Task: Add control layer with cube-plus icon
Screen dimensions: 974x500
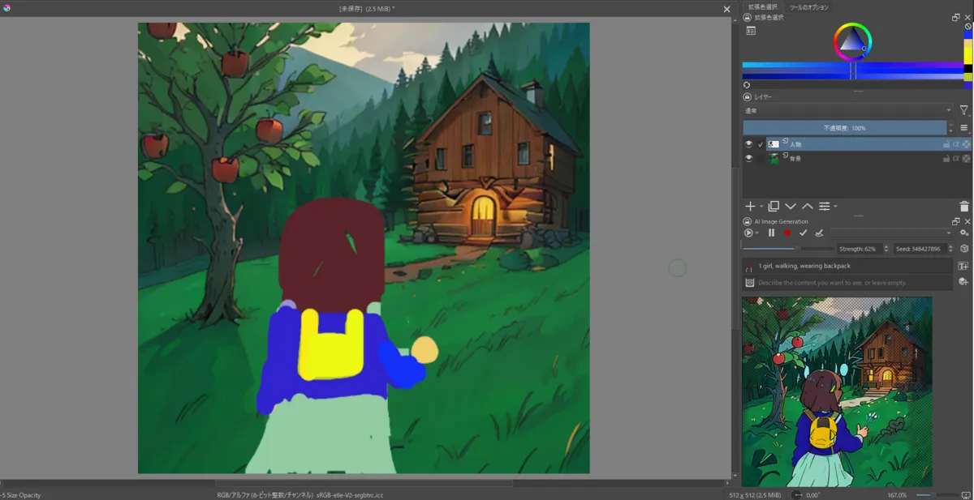Action: 963,282
